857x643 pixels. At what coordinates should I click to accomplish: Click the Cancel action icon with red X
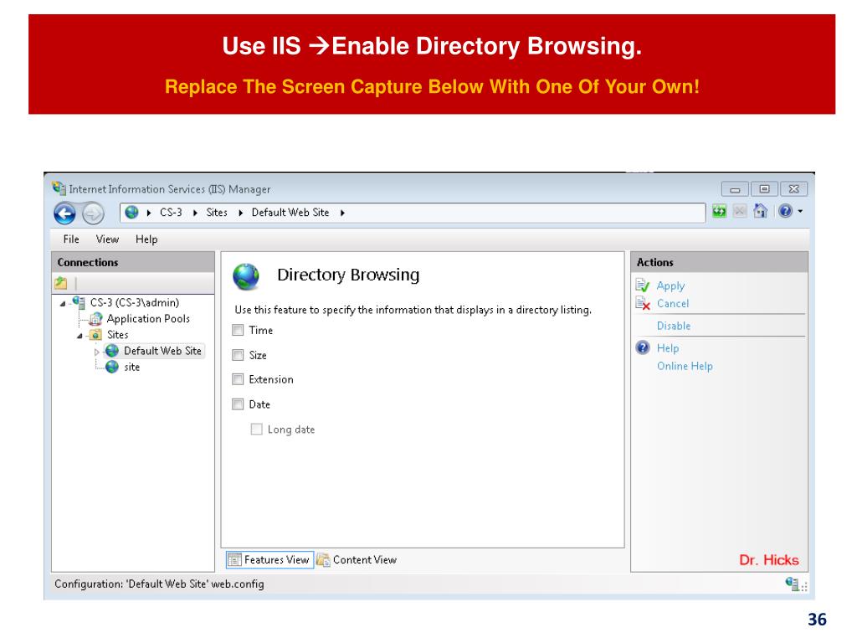(643, 303)
